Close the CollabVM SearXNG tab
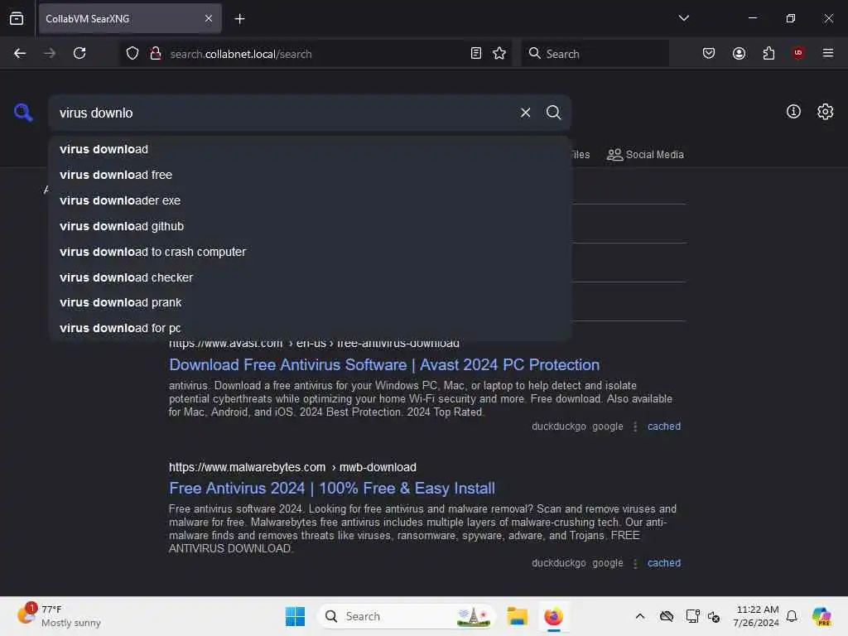The width and height of the screenshot is (848, 636). click(x=209, y=18)
